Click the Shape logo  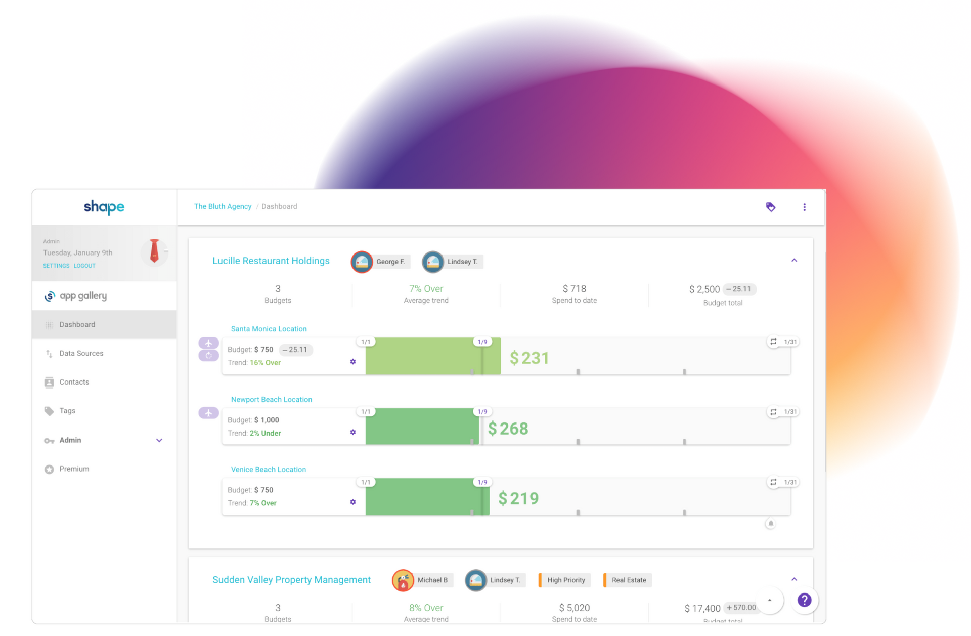point(104,207)
